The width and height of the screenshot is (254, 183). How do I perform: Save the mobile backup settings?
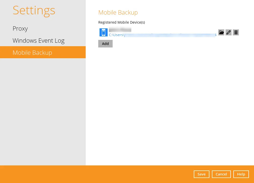[201, 174]
